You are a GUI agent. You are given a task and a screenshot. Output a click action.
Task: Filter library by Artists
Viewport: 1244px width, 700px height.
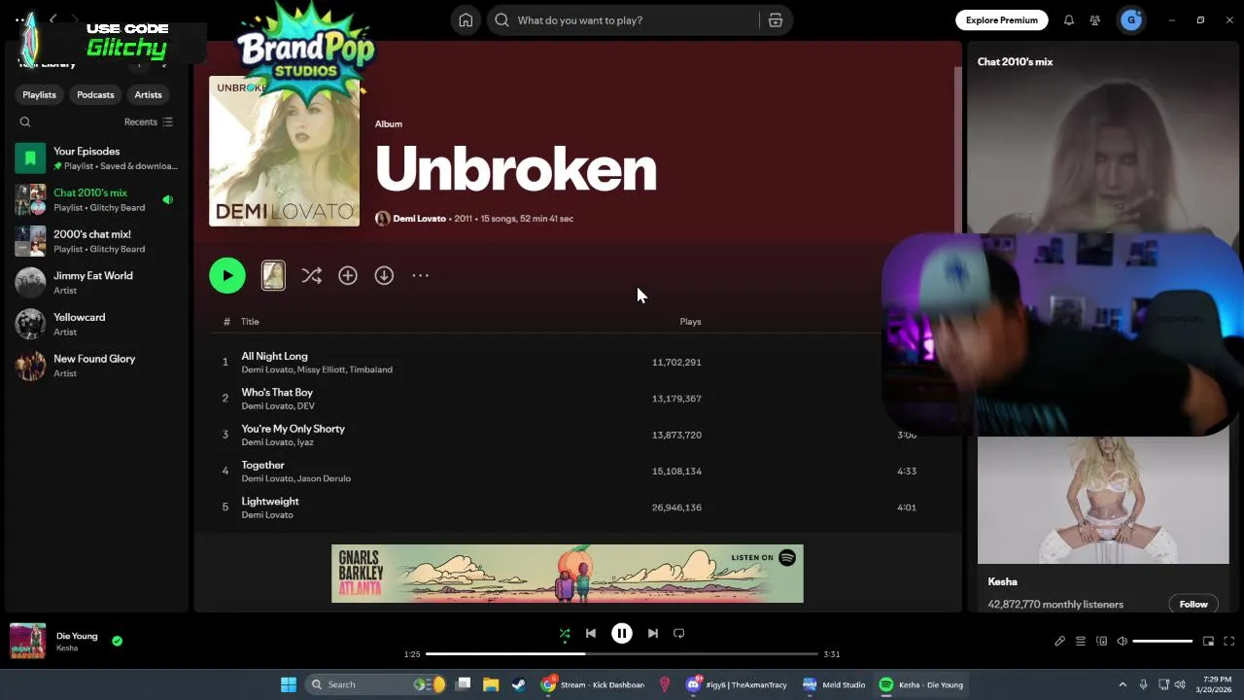coord(148,95)
